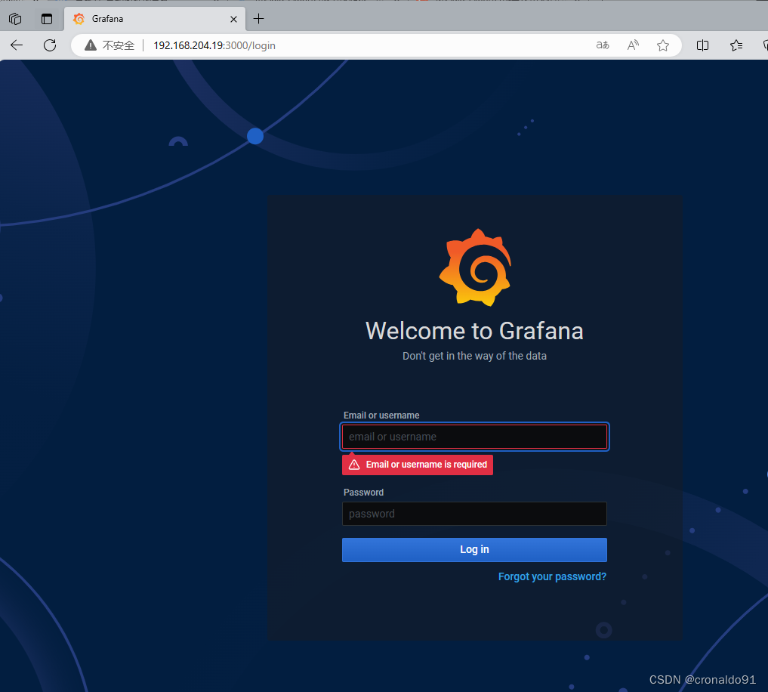Viewport: 768px width, 692px height.
Task: Click the '不安全' security label
Action: click(x=118, y=45)
